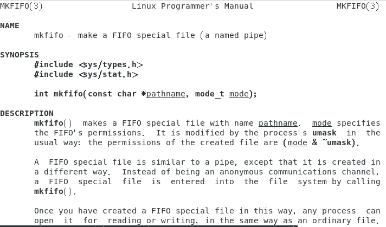Click the dark status bar at the bottom
This screenshot has width=386, height=227.
click(x=149, y=226)
